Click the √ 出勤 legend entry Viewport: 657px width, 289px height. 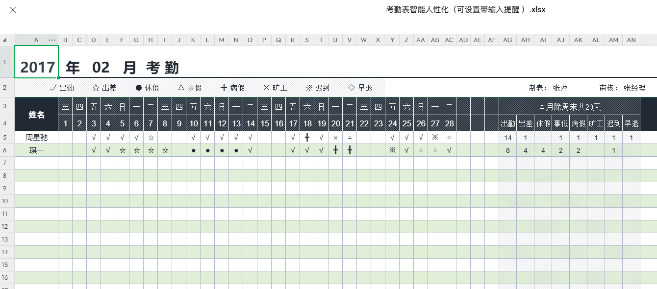coord(62,88)
